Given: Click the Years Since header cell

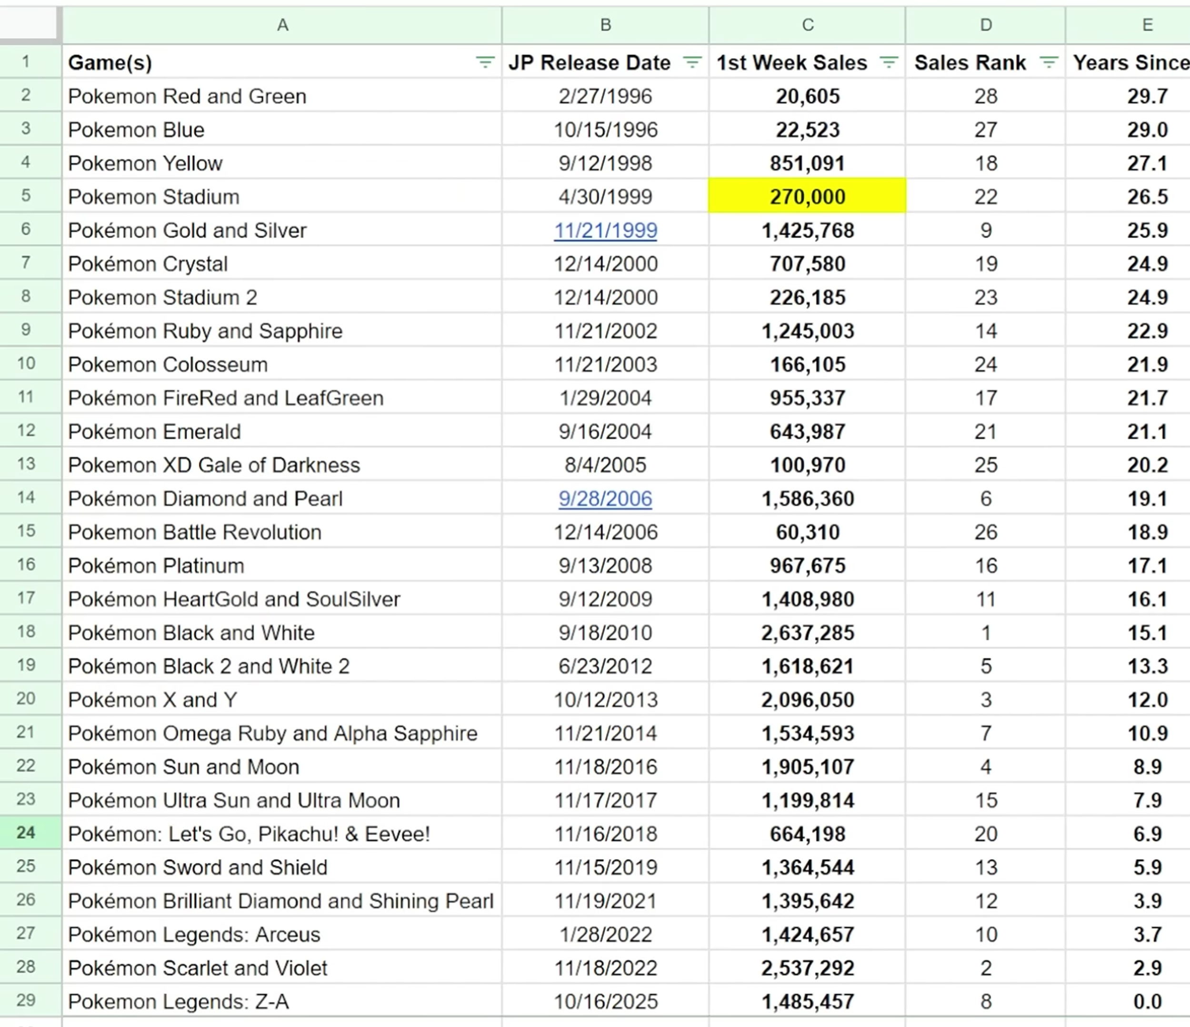Looking at the screenshot, I should 1129,62.
